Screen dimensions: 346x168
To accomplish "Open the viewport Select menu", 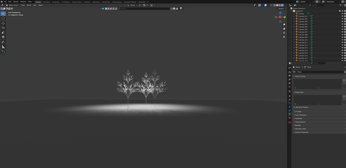I will [x=29, y=5].
